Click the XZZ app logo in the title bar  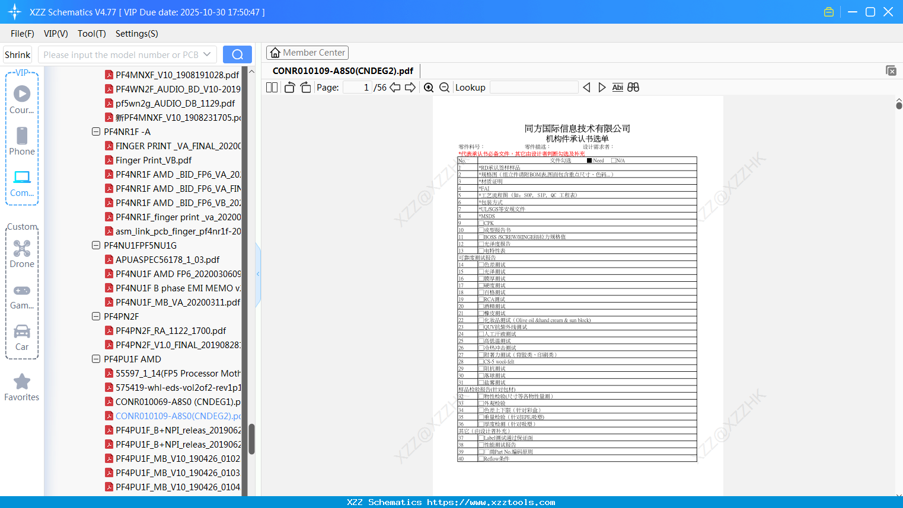15,12
